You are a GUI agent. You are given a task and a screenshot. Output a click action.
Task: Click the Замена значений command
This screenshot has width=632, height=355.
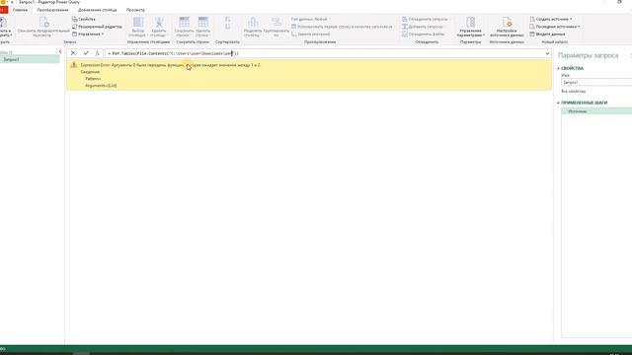pyautogui.click(x=311, y=35)
